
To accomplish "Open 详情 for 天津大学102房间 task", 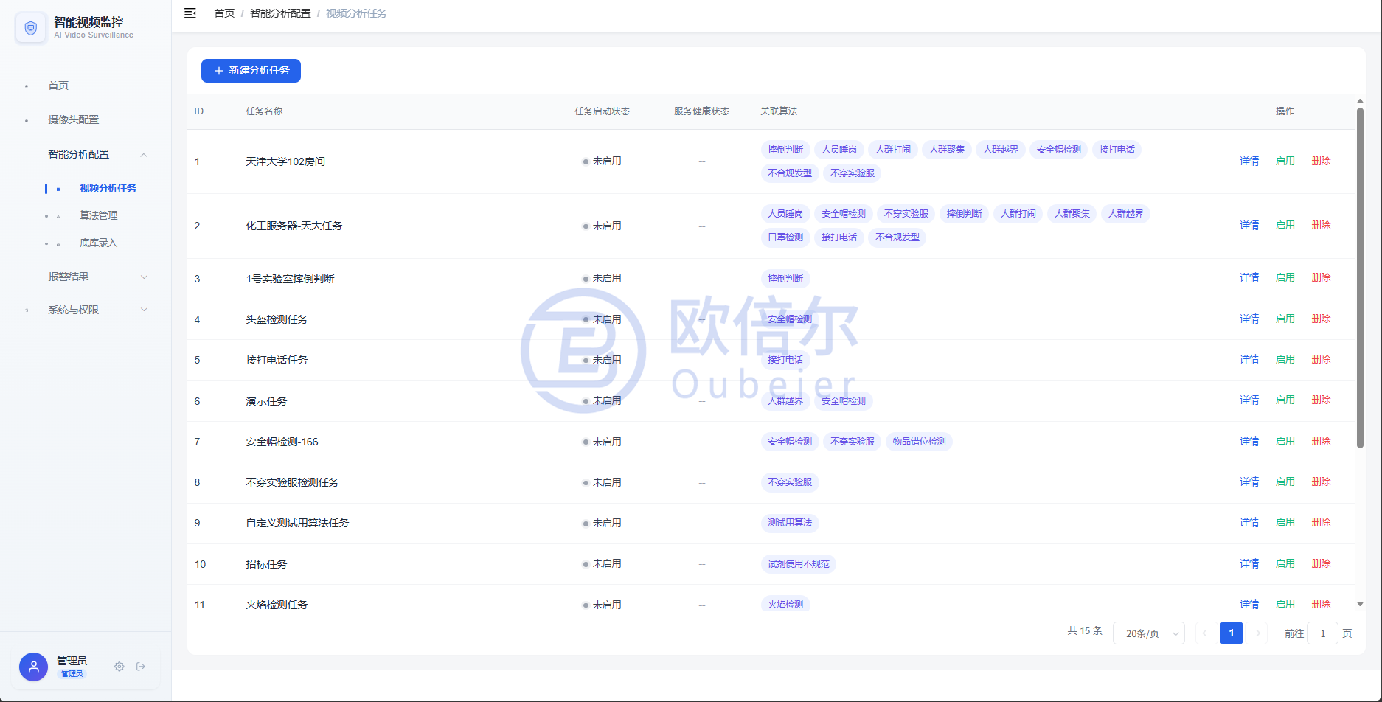I will (x=1249, y=161).
